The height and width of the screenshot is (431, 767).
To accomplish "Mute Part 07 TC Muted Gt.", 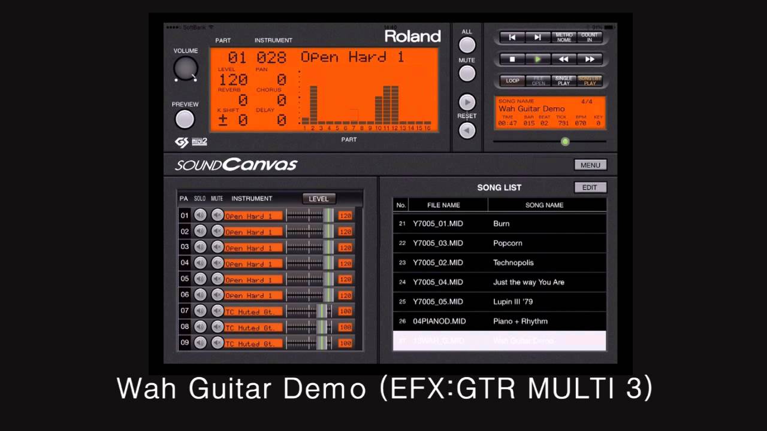I will point(217,311).
